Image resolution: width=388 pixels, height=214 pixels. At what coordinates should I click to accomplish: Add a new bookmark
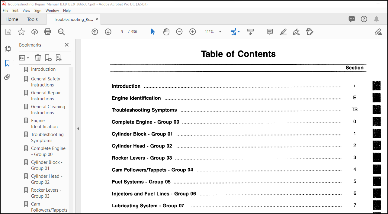coord(48,58)
